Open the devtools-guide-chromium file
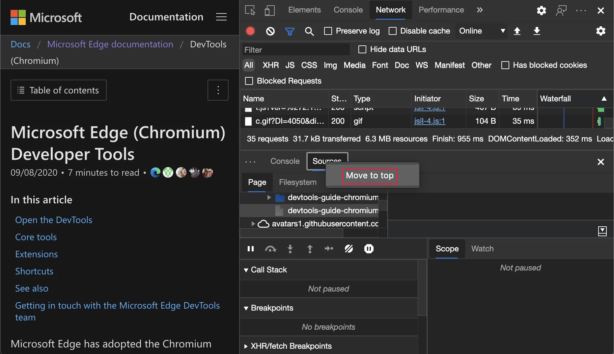 point(333,211)
